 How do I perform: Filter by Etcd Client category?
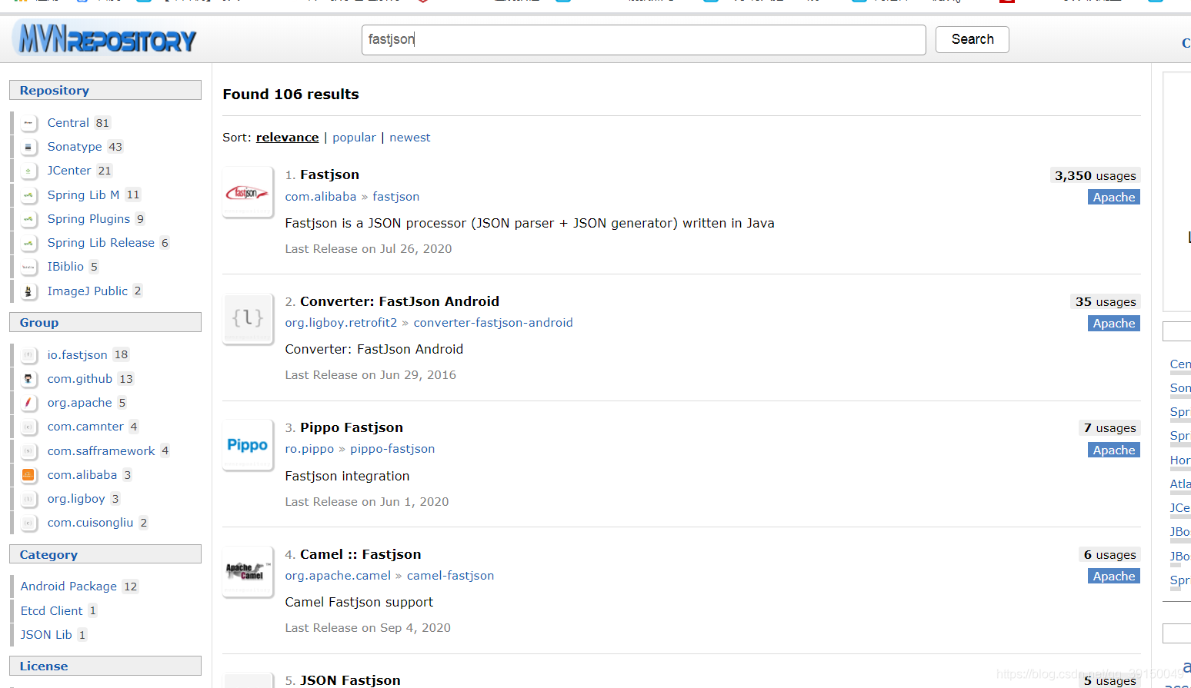coord(52,611)
